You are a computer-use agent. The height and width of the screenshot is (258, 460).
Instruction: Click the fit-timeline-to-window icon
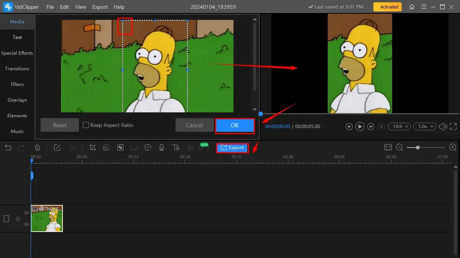(x=388, y=147)
